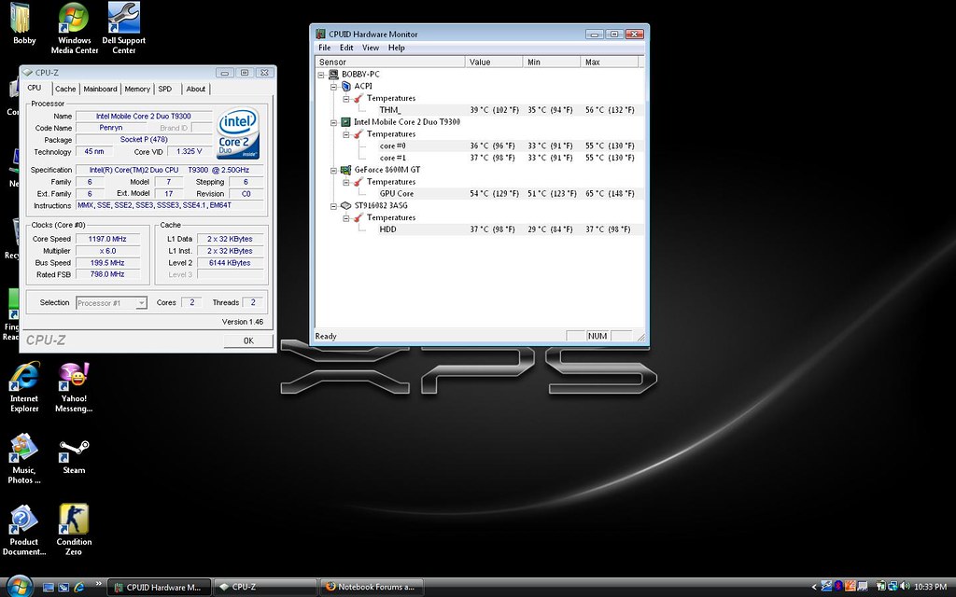
Task: Click the thermometer icon of the GeForce Temperatures node
Action: pos(358,182)
